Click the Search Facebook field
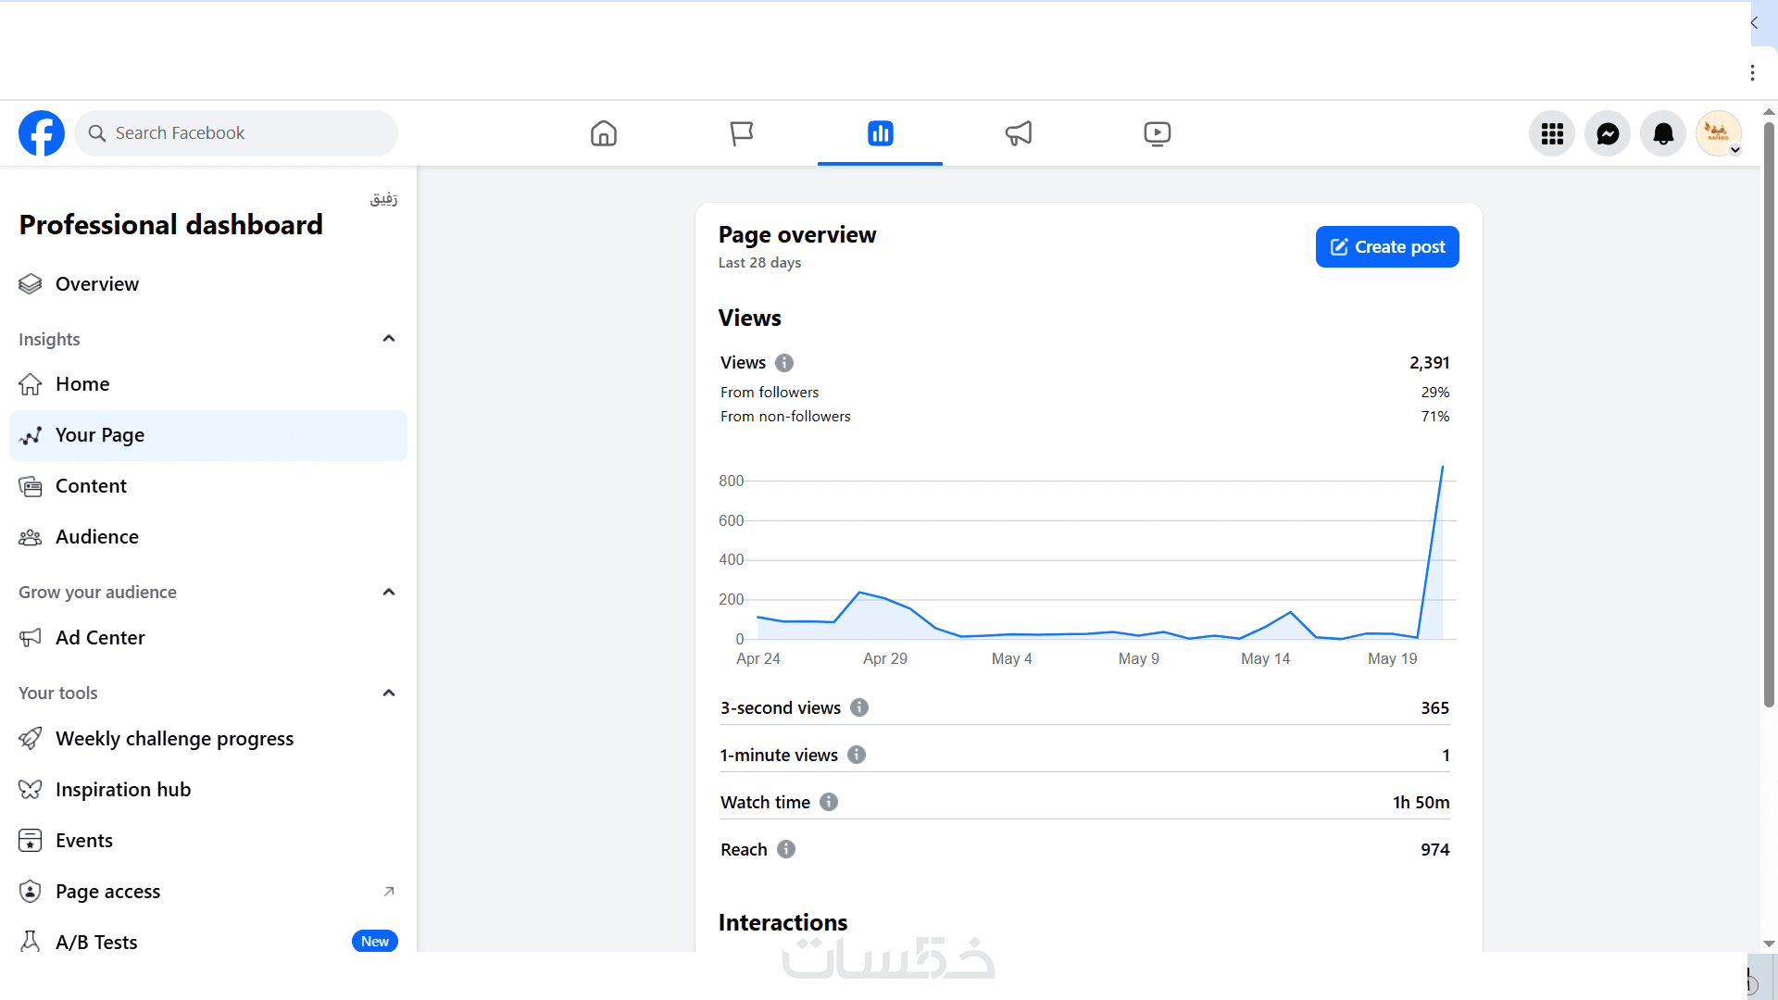This screenshot has height=1000, width=1778. pyautogui.click(x=236, y=133)
